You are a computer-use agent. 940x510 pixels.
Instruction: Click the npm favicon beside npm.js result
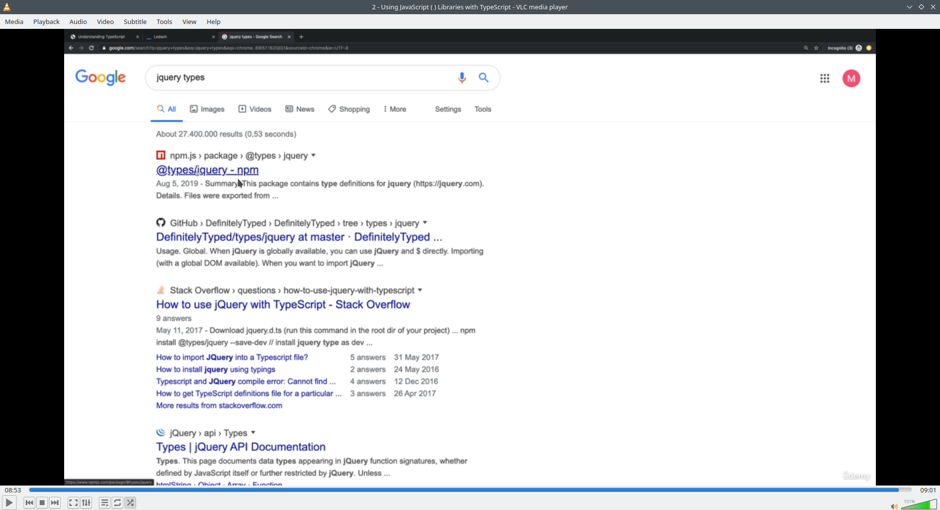tap(161, 155)
